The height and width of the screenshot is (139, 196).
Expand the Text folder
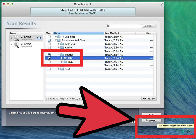59,69
